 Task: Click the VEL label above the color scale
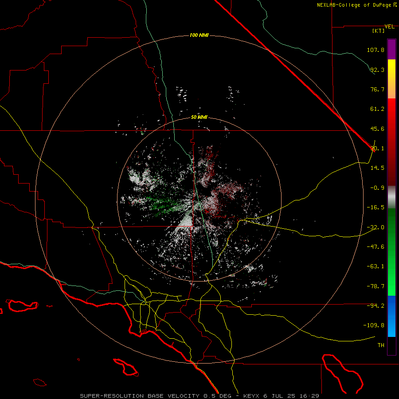[x=390, y=27]
